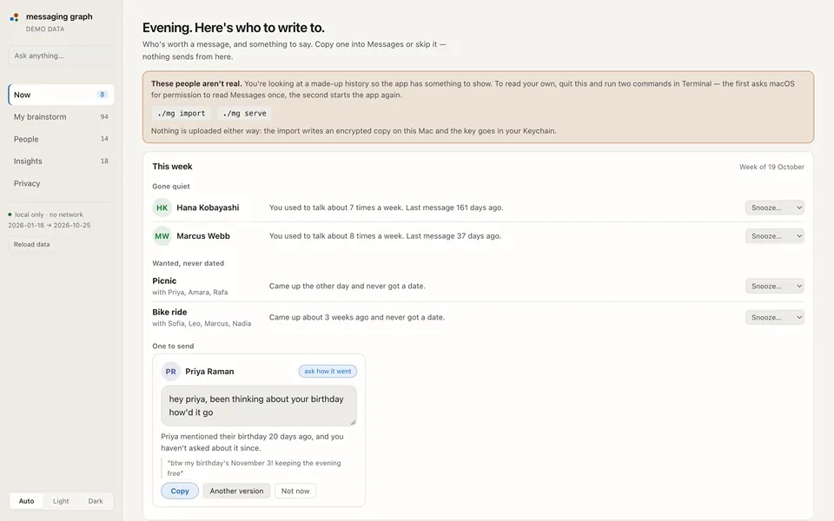This screenshot has width=834, height=521.
Task: Open Snooze dropdown for Hana Kobayashi
Action: point(774,208)
